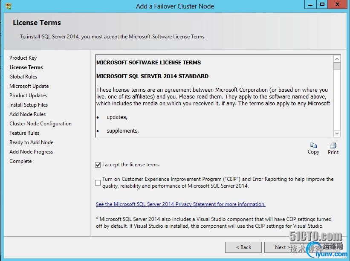This screenshot has height=261, width=350.
Task: Click the license text scroll up arrow
Action: (x=337, y=59)
